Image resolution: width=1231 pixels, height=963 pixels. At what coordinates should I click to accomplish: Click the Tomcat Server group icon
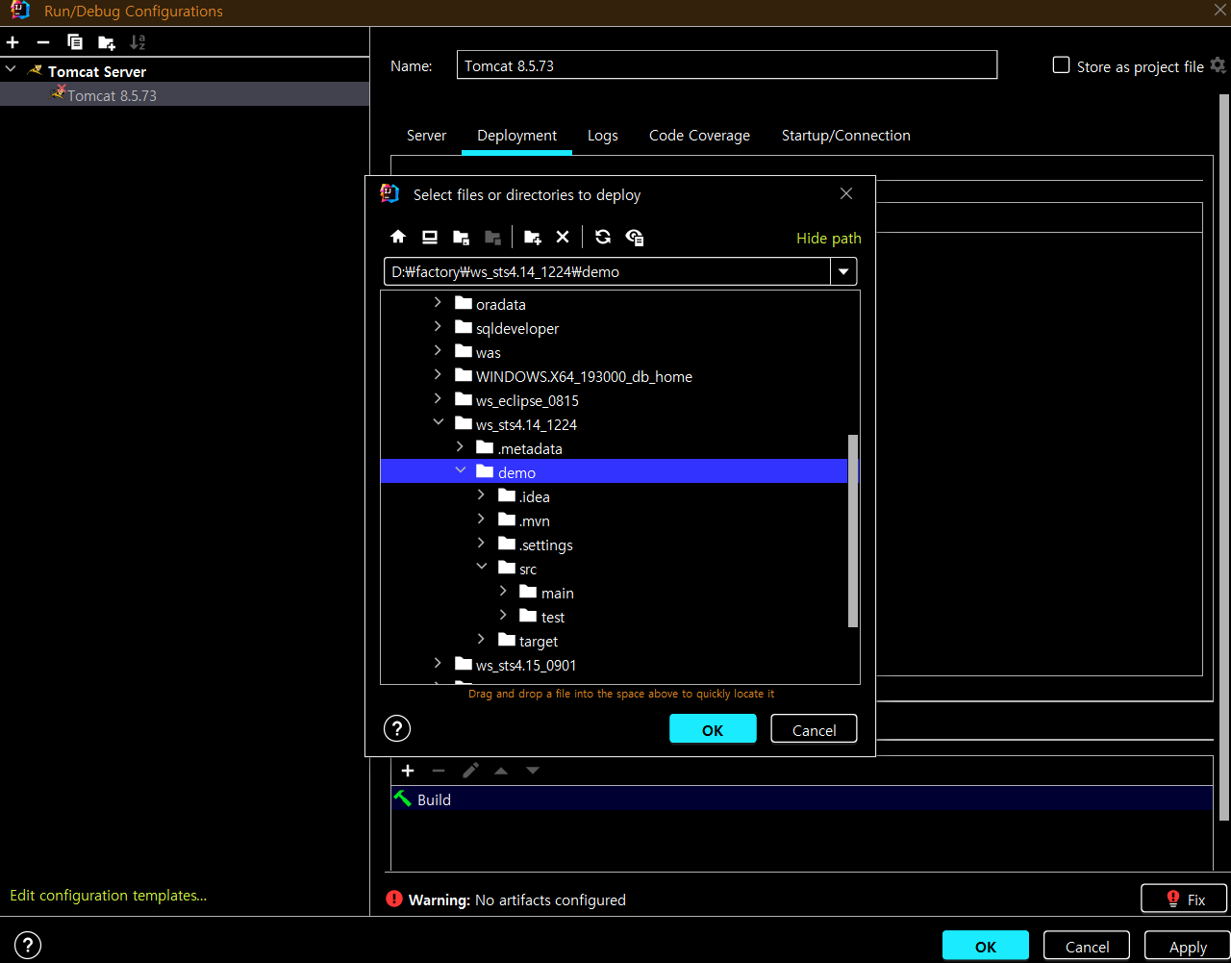click(x=36, y=70)
